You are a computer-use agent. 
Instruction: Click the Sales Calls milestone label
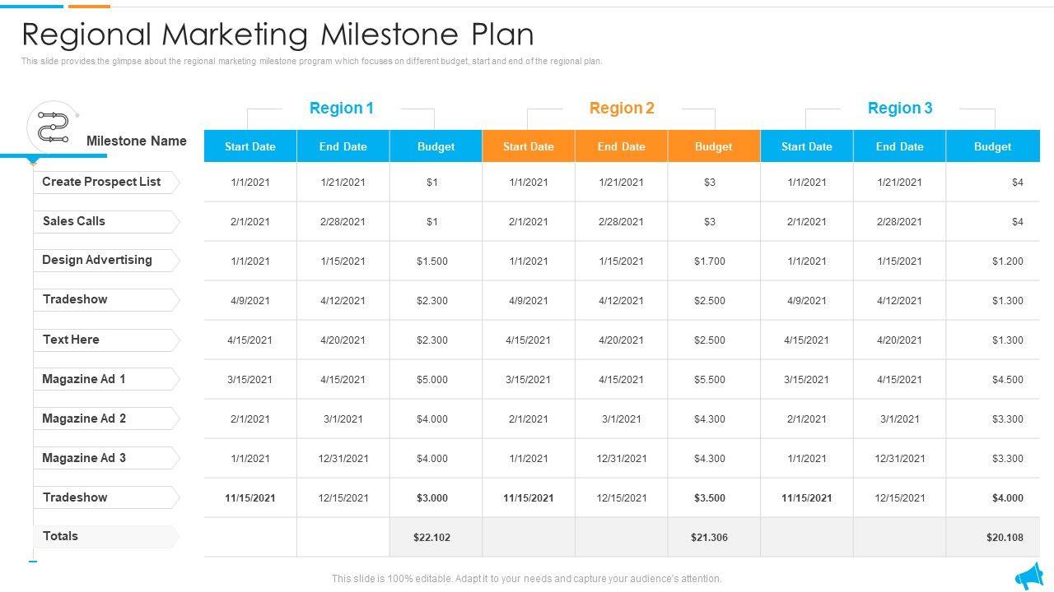tap(74, 221)
